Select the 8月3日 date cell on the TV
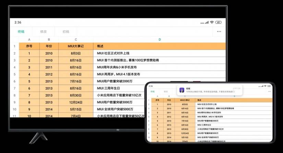This screenshot has height=153, width=283. 76,53
